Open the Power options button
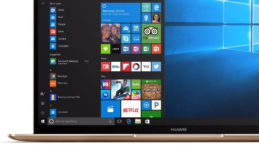Screen dimensions: 259x145 tap(43, 113)
